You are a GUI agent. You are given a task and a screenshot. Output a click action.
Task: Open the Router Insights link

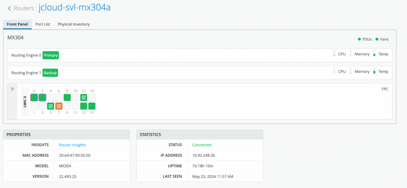point(72,145)
